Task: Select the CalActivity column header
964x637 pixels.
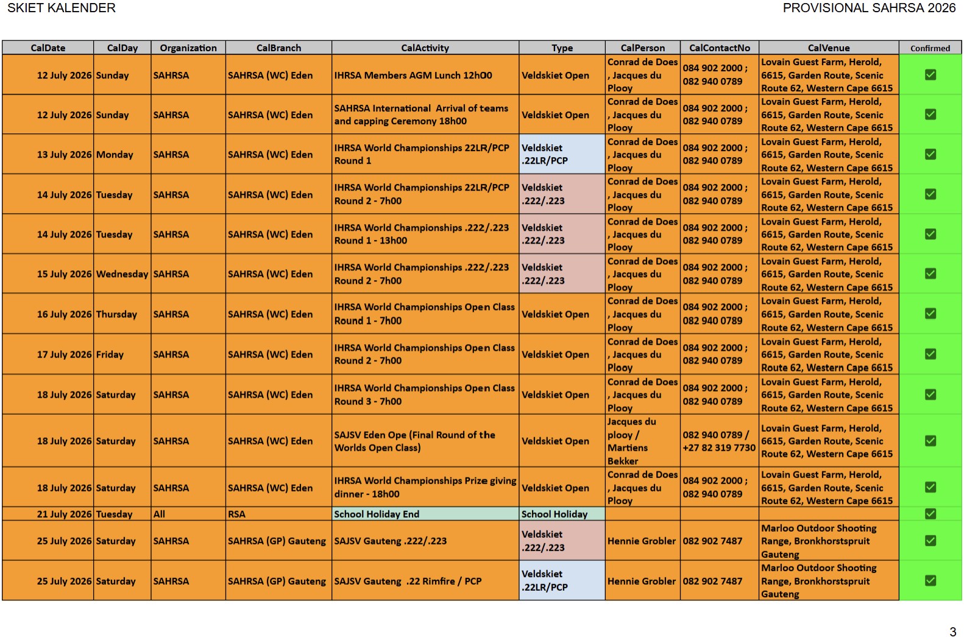Action: click(425, 48)
